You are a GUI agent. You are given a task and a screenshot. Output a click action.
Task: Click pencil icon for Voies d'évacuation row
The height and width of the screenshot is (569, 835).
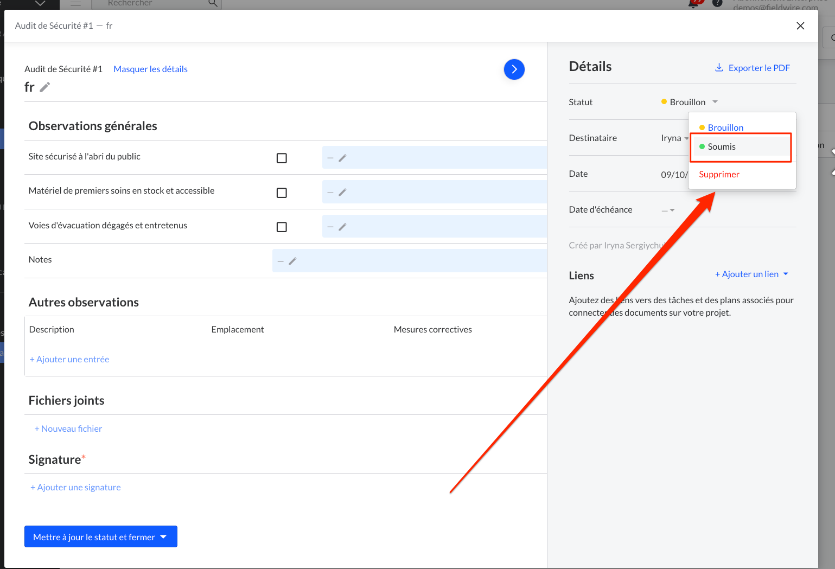click(342, 227)
